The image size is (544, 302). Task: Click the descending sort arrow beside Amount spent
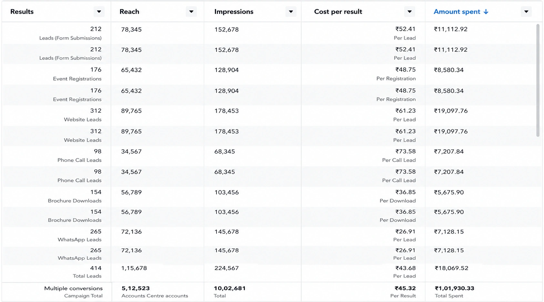pos(486,12)
